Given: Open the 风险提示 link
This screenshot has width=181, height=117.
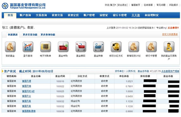Looking at the screenshot, I should (173, 5).
